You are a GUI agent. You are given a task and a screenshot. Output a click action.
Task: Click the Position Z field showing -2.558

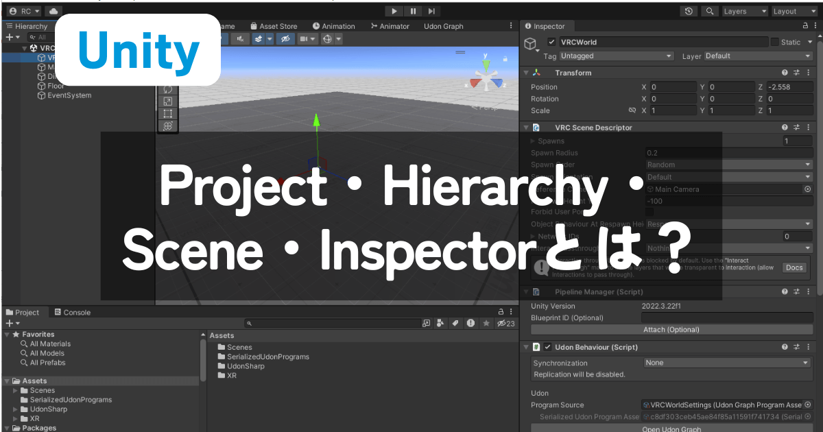789,87
